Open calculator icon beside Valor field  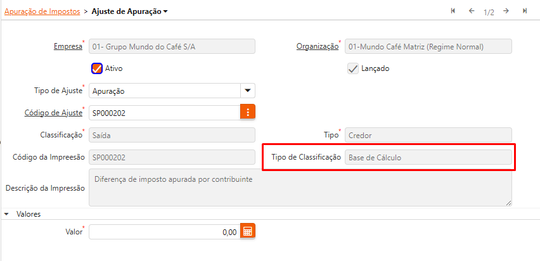[248, 232]
